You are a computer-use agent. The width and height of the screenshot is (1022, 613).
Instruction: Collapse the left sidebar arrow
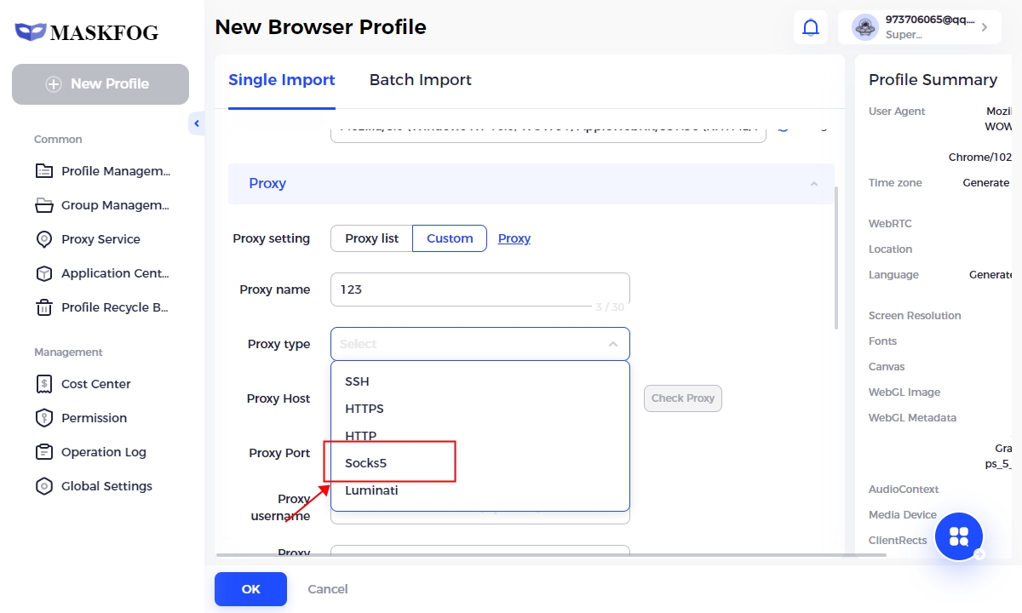coord(197,124)
